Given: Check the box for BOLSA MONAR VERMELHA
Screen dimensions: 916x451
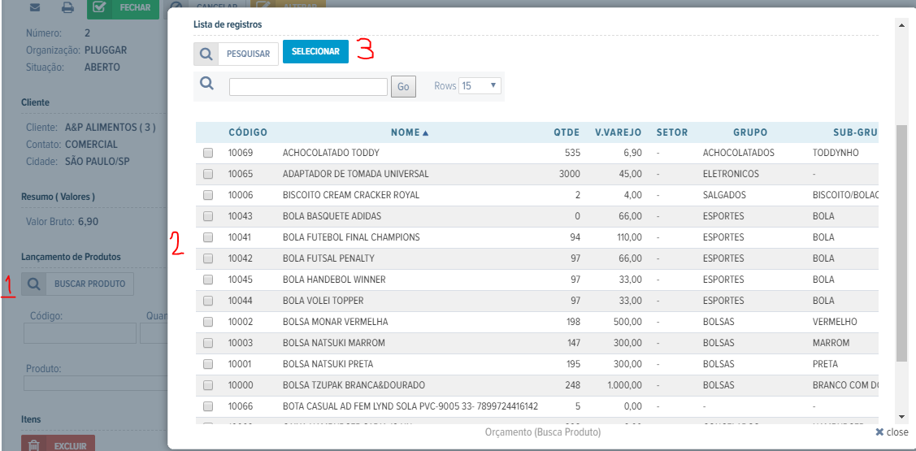Looking at the screenshot, I should point(208,322).
